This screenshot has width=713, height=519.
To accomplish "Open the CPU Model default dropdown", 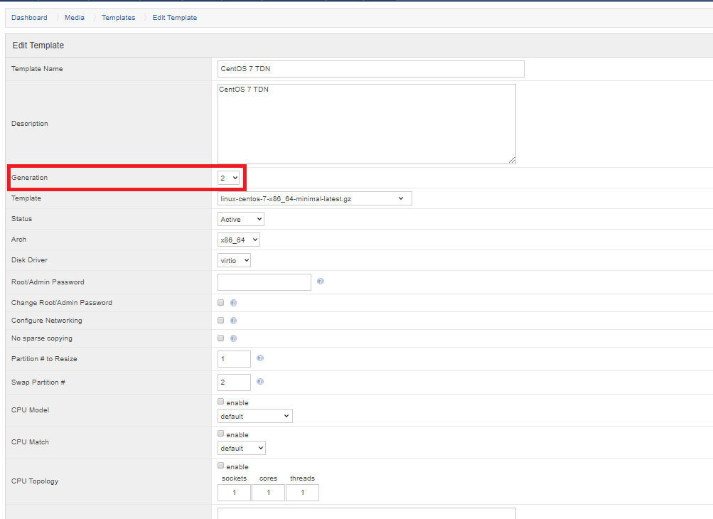I will tap(255, 416).
